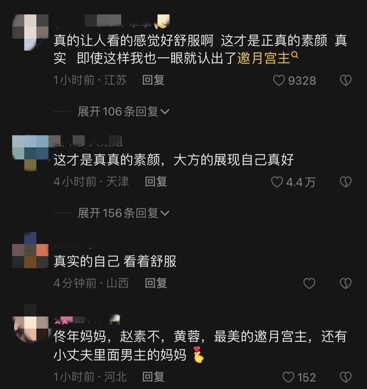Tap chevron next to 展开156条回复
This screenshot has height=389, width=367.
point(165,213)
